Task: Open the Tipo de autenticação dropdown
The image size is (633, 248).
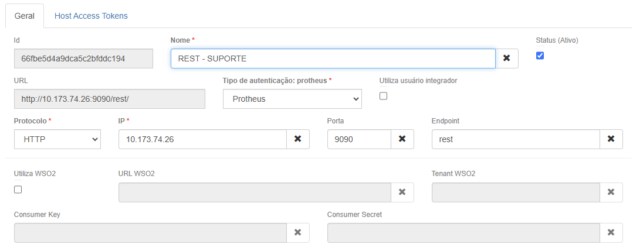Action: pos(292,99)
